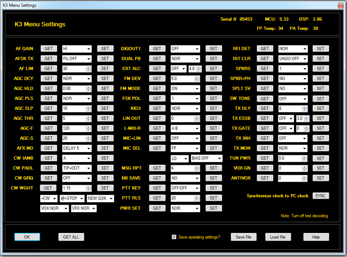Click SET button for CW QRQ

click(x=105, y=178)
